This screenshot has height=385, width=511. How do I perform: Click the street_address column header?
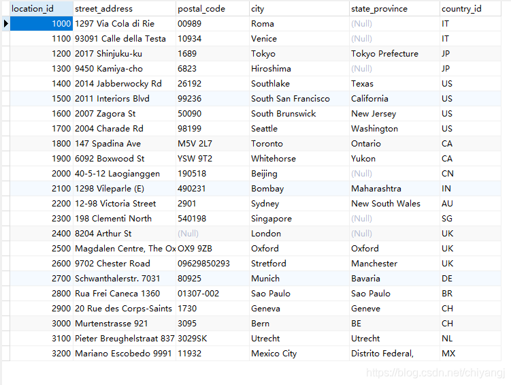(125, 9)
